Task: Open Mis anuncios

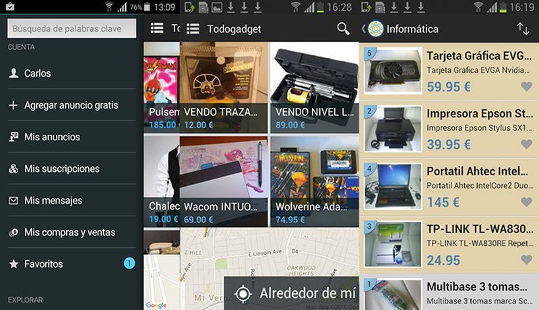Action: (x=71, y=137)
